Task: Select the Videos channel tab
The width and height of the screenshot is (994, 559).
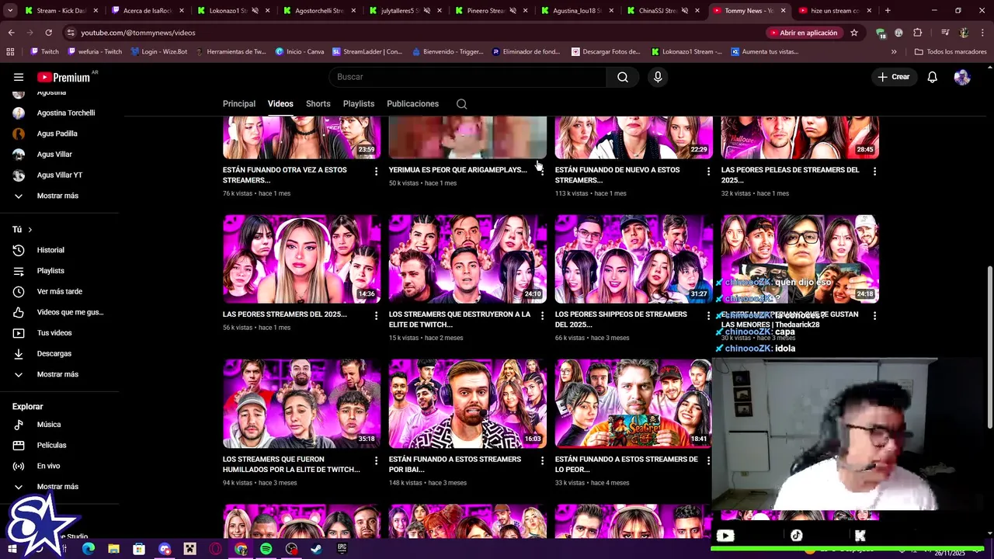Action: 280,104
